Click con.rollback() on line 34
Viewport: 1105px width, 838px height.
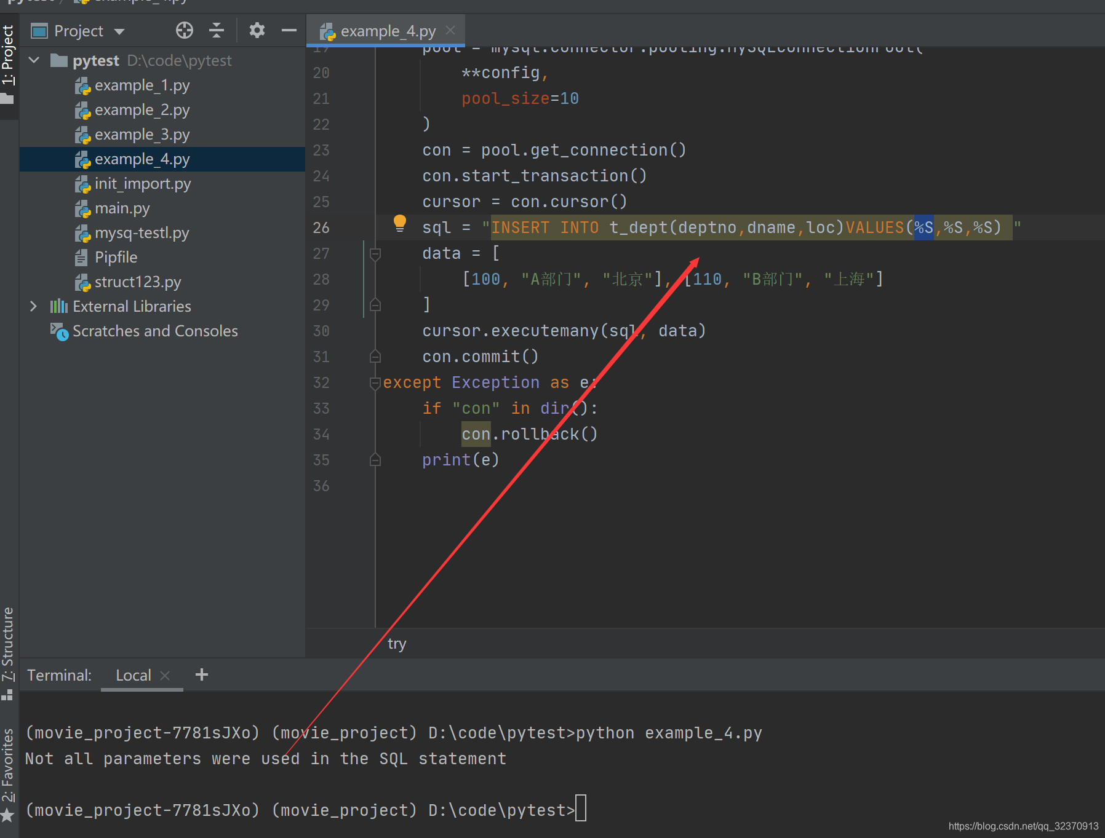529,434
